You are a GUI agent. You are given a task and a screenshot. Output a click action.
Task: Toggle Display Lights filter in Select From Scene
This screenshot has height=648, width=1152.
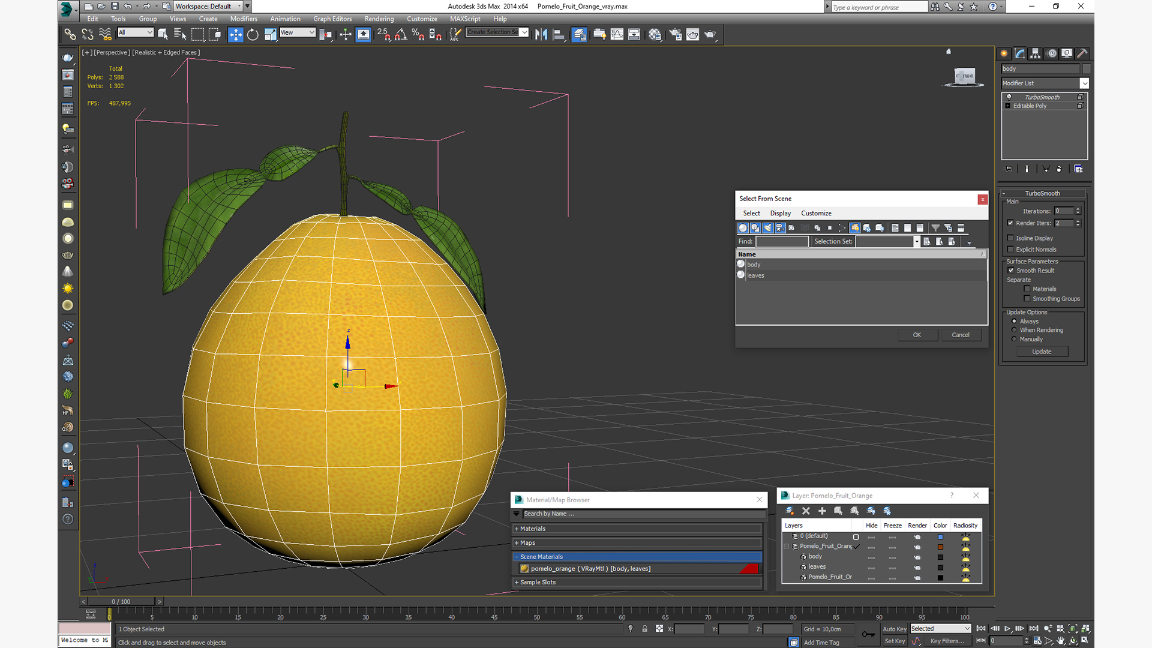[x=767, y=228]
